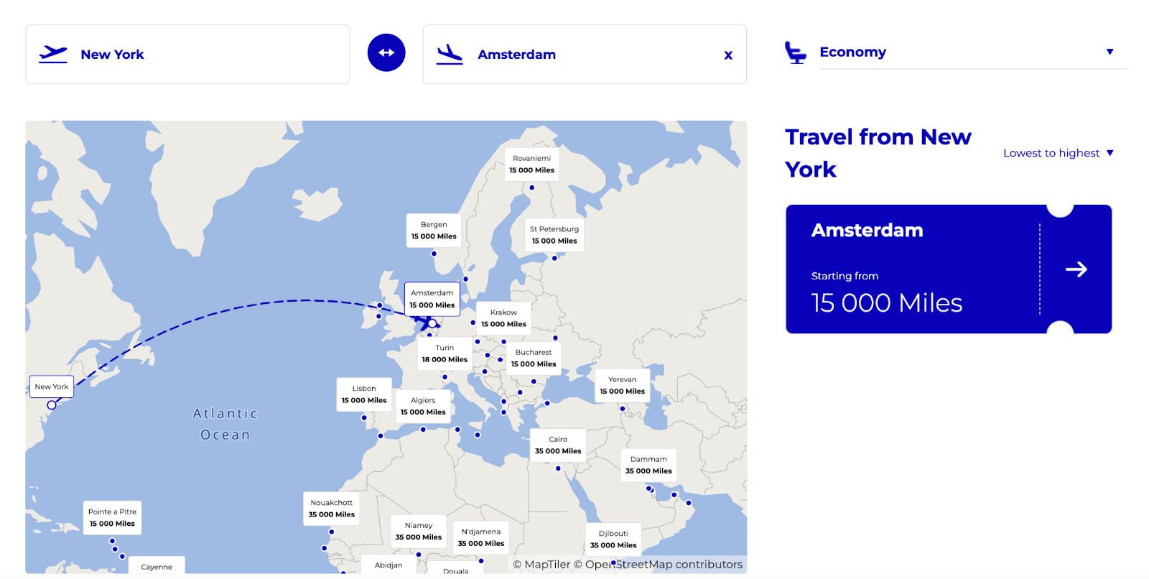Select Lisbon 15 000 Miles label
Screen dimensions: 1149x579
(364, 394)
